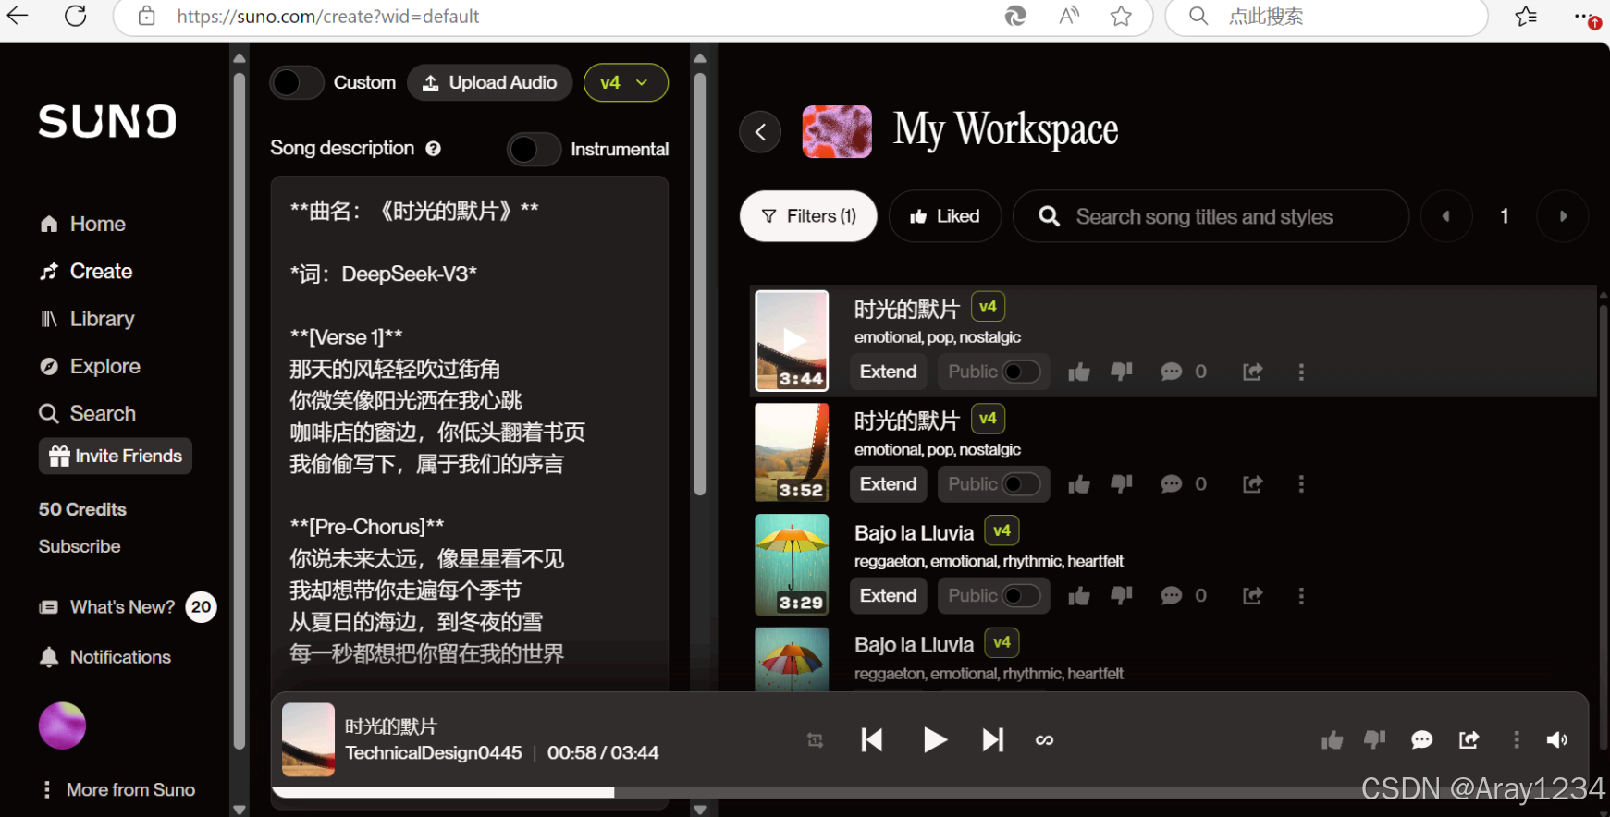
Task: Click the workspace back arrow button
Action: point(760,132)
